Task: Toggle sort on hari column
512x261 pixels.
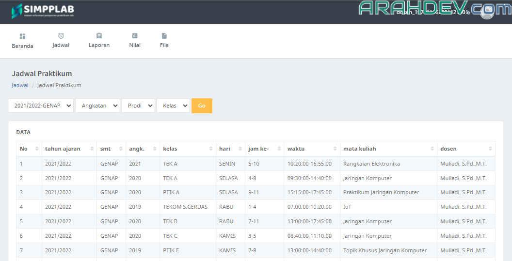Action: 230,149
